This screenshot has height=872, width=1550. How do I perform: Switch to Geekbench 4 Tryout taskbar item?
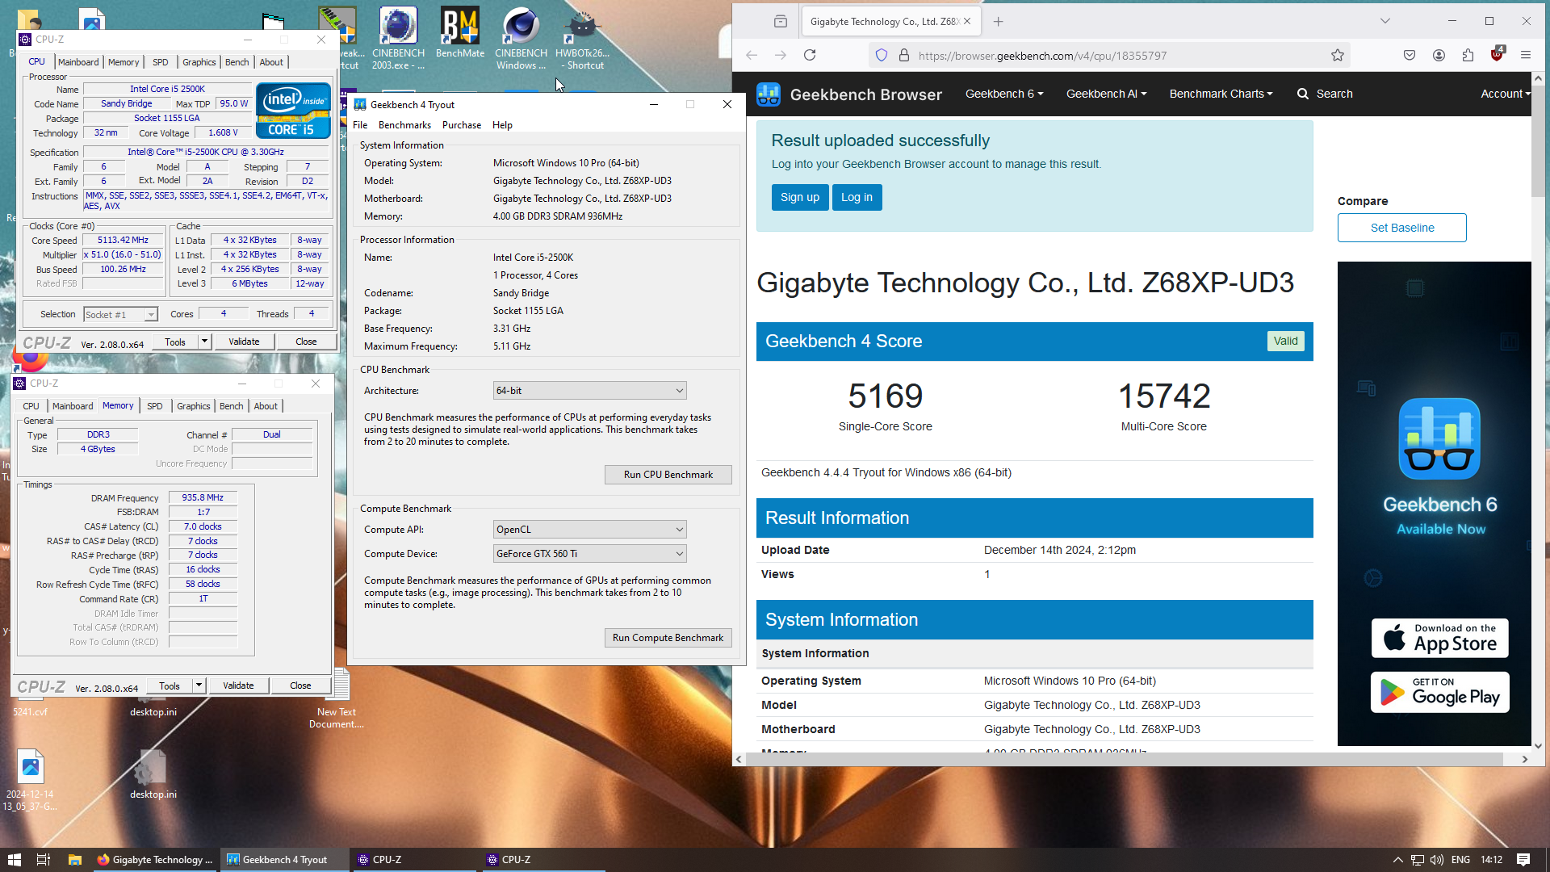click(x=285, y=860)
